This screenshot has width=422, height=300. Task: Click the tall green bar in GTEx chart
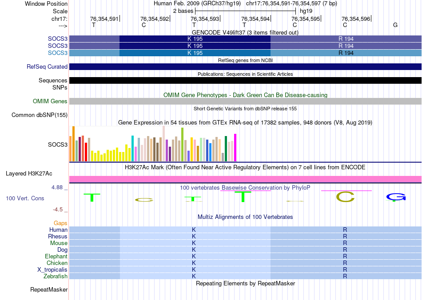pyautogui.click(x=183, y=144)
